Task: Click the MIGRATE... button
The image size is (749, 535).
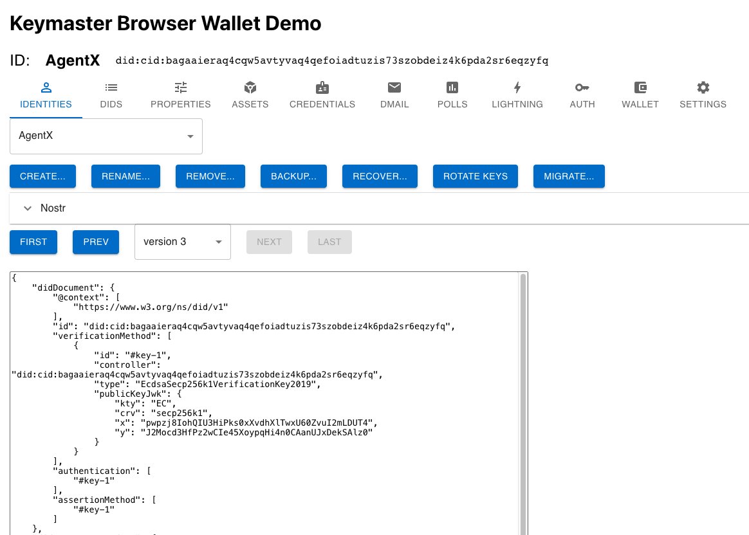Action: pos(569,176)
